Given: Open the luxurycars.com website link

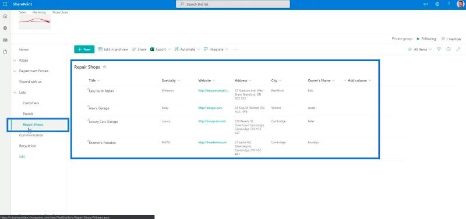Looking at the screenshot, I should (212, 121).
